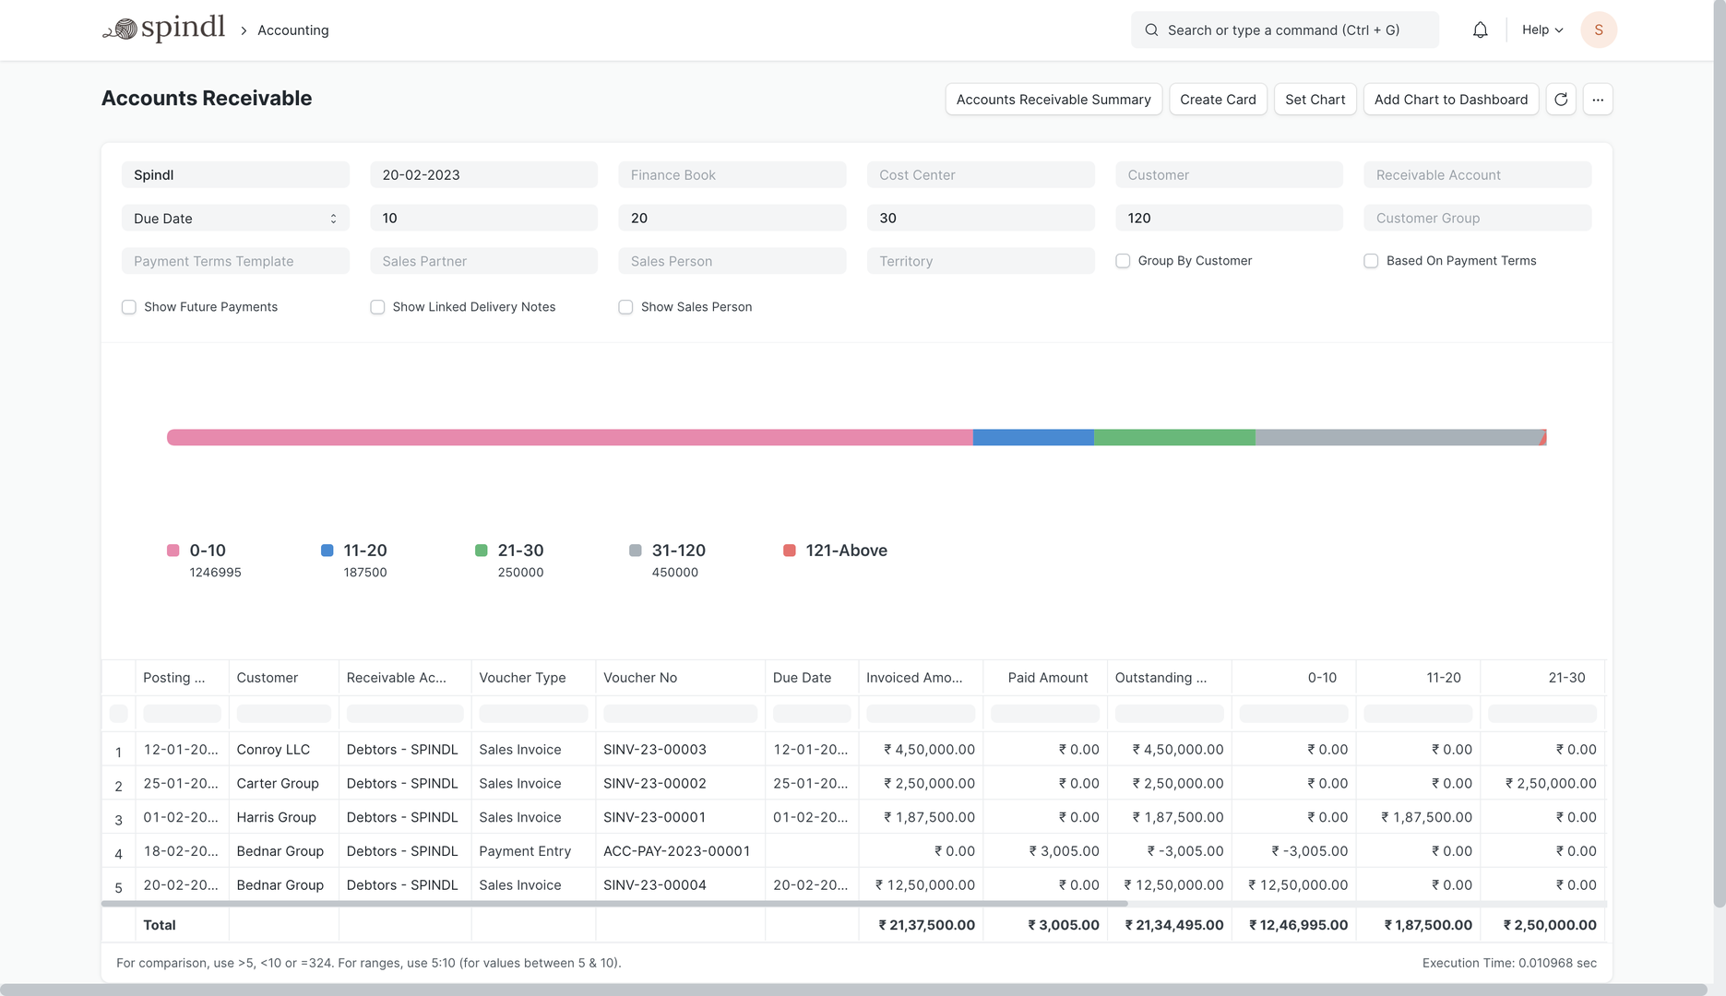Toggle Group By Customer checkbox

tap(1123, 261)
